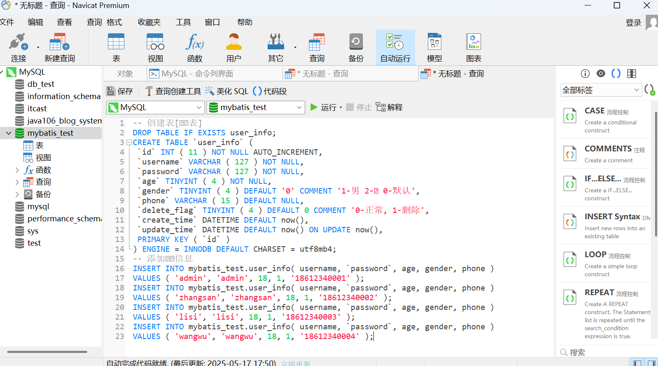This screenshot has height=366, width=658.
Task: Click Beautify SQL (美化 SQL)
Action: [227, 91]
